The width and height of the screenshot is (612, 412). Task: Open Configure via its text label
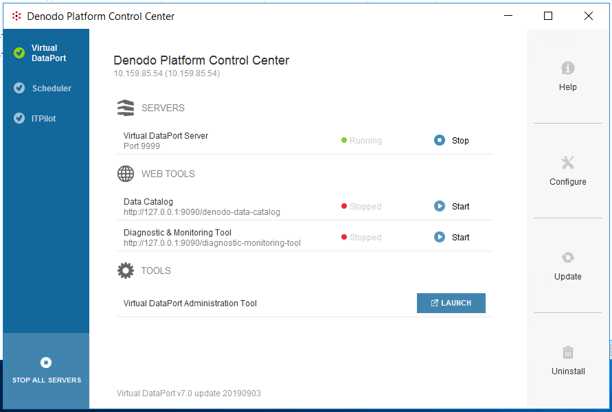click(x=568, y=182)
